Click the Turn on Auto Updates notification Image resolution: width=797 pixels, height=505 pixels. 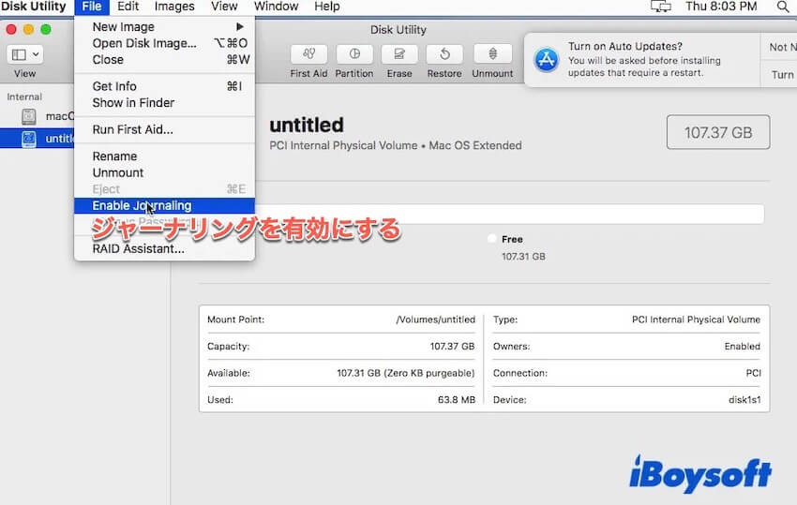click(x=642, y=60)
